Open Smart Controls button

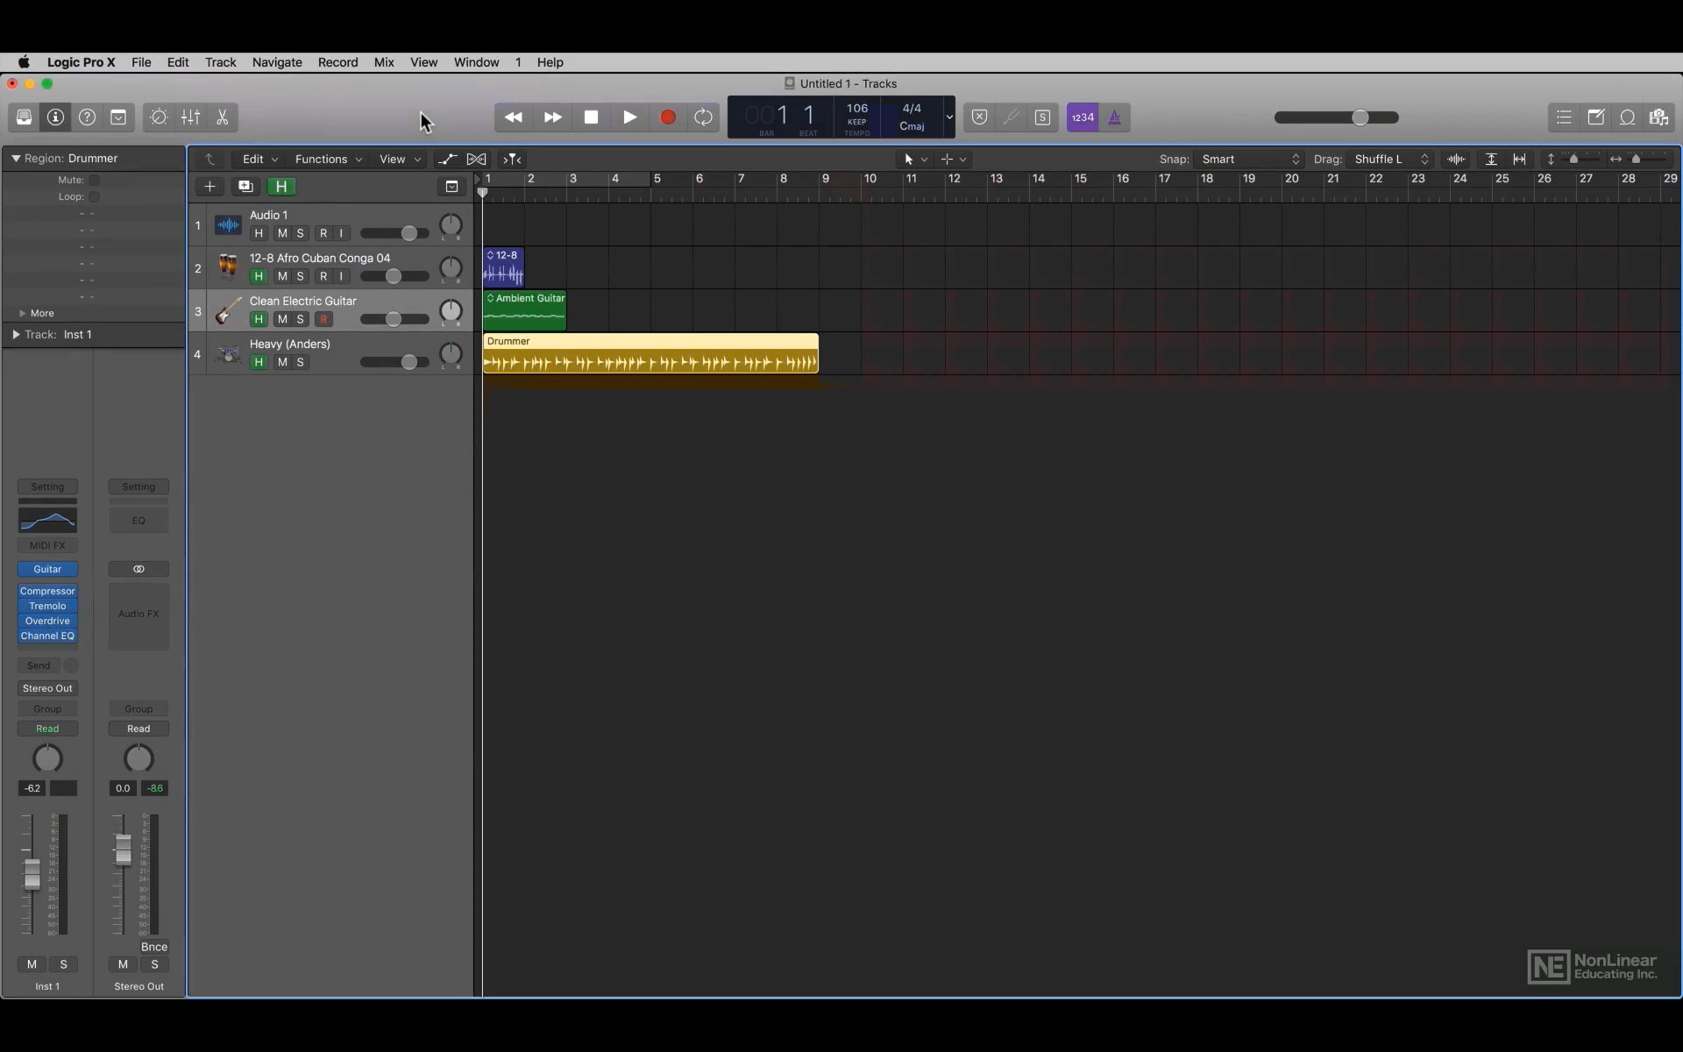coord(160,117)
